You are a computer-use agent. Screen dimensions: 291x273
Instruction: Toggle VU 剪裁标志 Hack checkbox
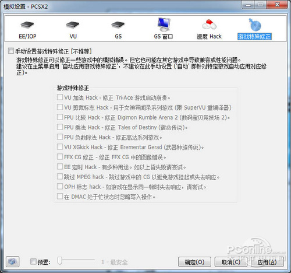tap(60, 107)
